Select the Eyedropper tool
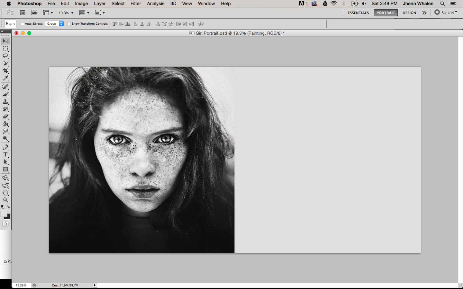The width and height of the screenshot is (463, 289). click(x=5, y=78)
